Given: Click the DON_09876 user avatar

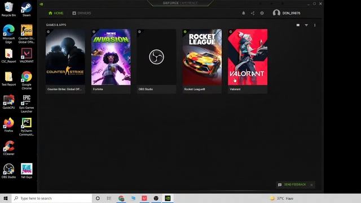Looking at the screenshot, I should tap(276, 13).
